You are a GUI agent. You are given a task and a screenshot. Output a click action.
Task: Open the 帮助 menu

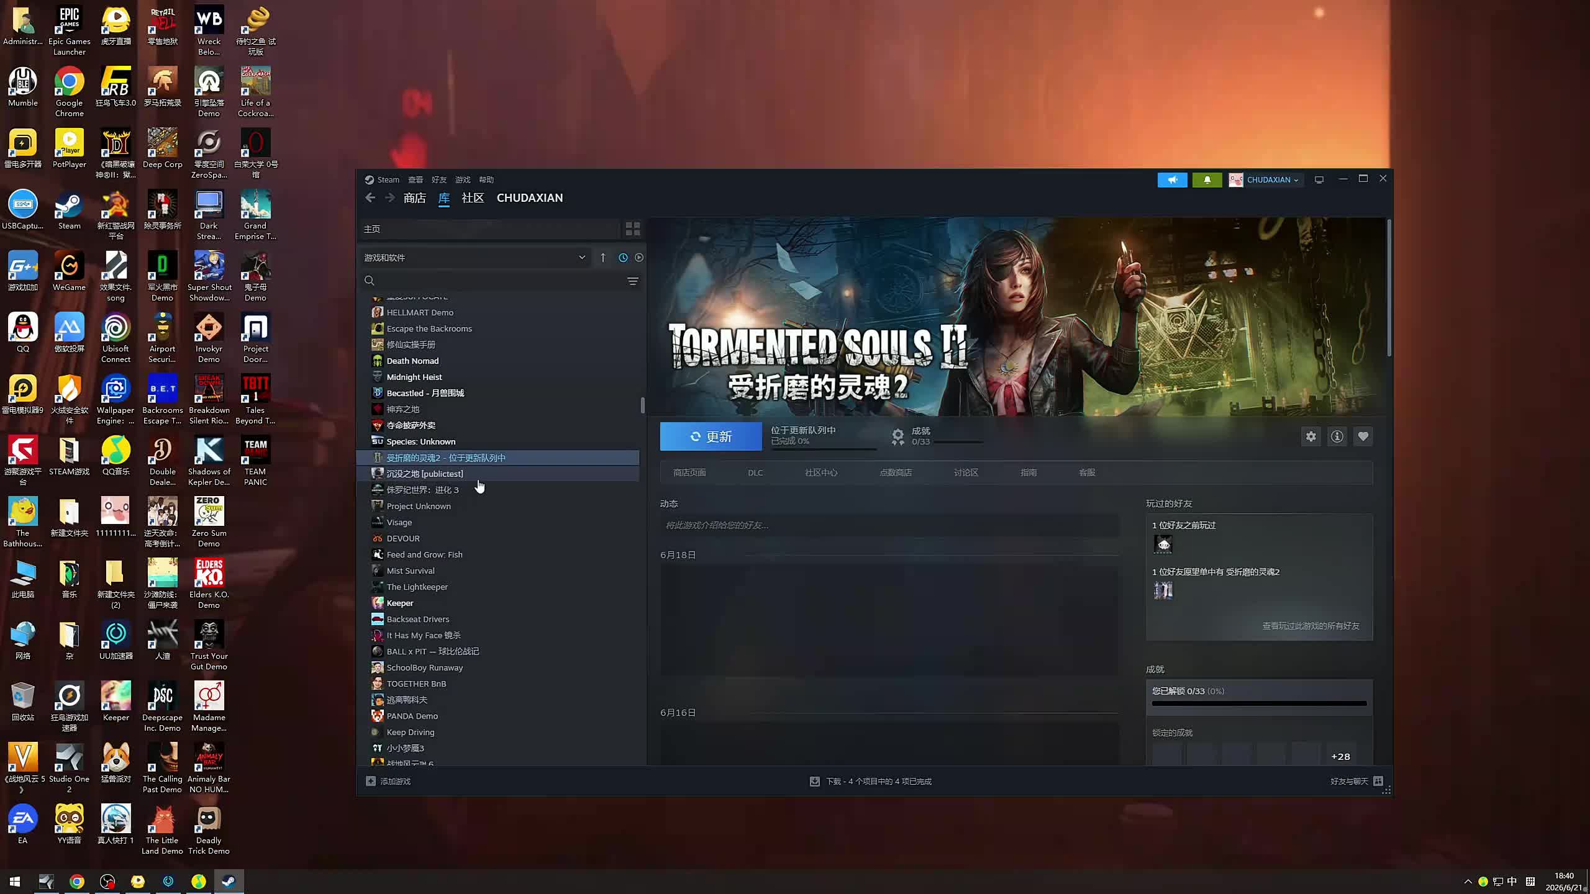click(486, 180)
